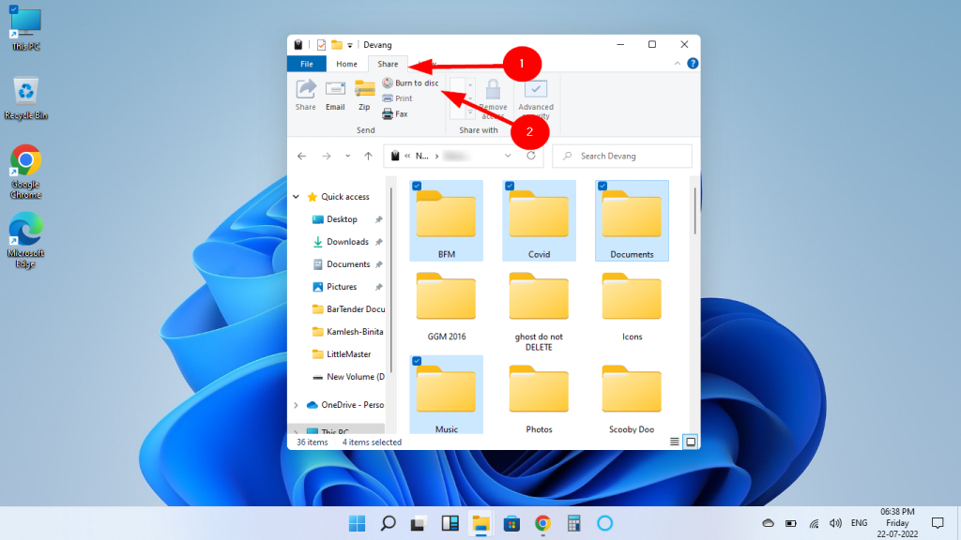Open the address bar dropdown

(508, 156)
